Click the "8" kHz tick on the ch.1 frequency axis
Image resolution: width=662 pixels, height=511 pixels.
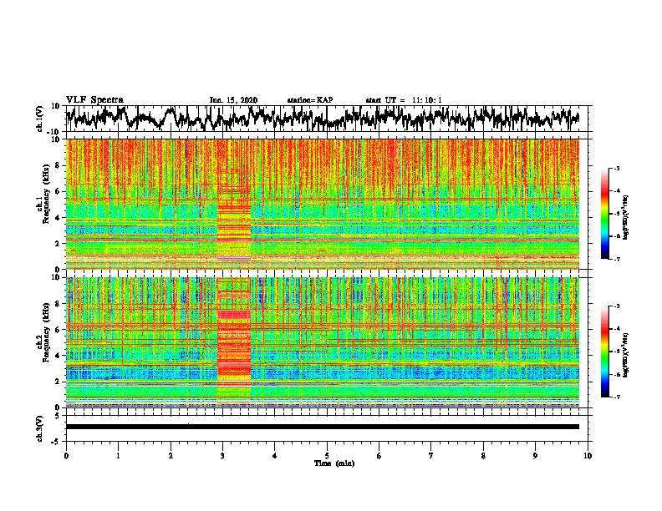coord(58,165)
